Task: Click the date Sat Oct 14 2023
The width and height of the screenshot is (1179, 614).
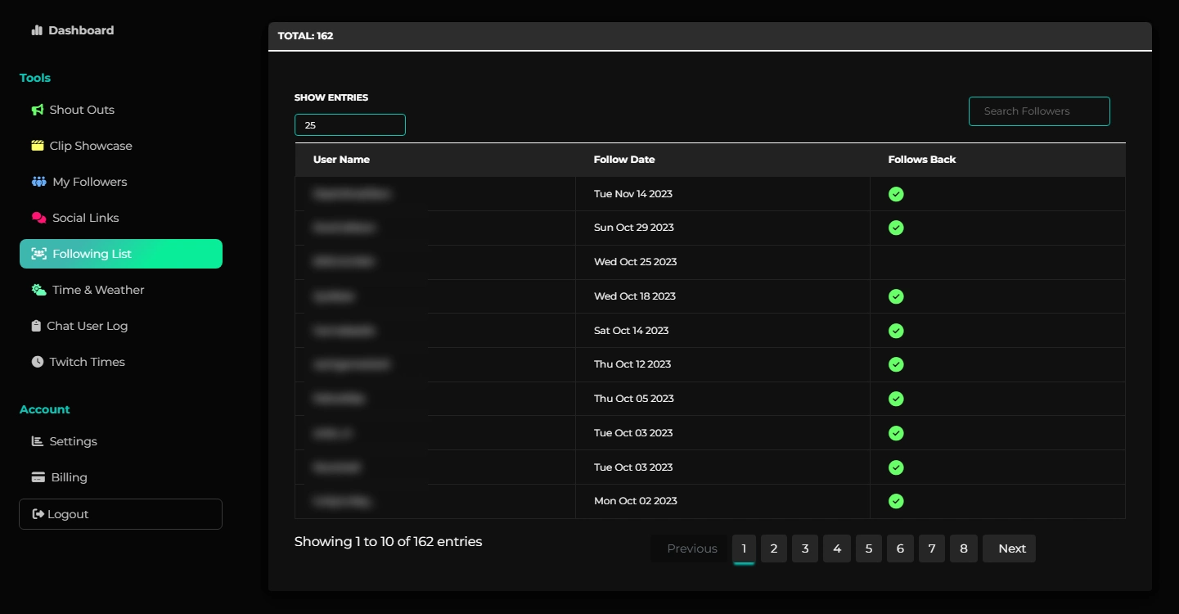Action: click(632, 331)
